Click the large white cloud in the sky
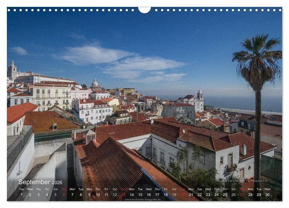Image resolution: width=289 pixels, height=208 pixels. tap(94, 55)
